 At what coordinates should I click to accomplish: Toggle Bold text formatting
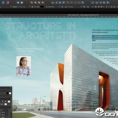[32, 7]
